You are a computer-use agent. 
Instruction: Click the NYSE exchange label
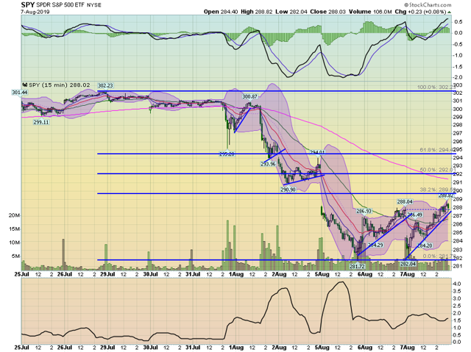coord(94,5)
